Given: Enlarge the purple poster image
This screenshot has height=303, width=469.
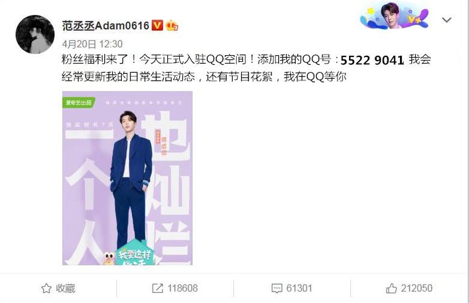Looking at the screenshot, I should [x=127, y=178].
